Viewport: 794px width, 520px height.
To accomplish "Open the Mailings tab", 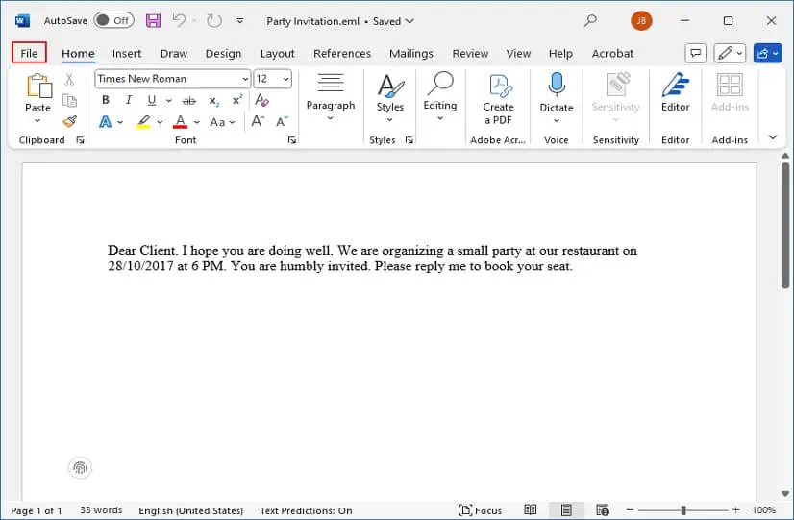I will tap(411, 53).
